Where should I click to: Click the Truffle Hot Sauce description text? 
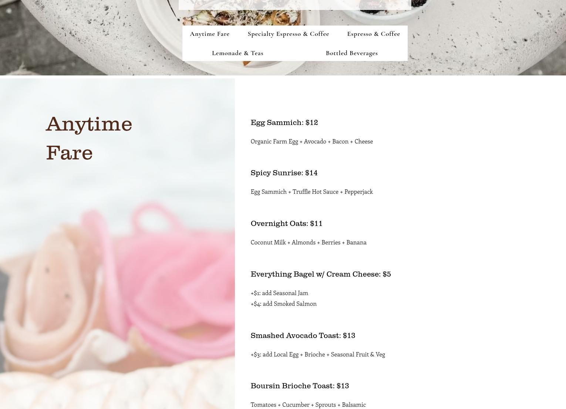coord(311,192)
